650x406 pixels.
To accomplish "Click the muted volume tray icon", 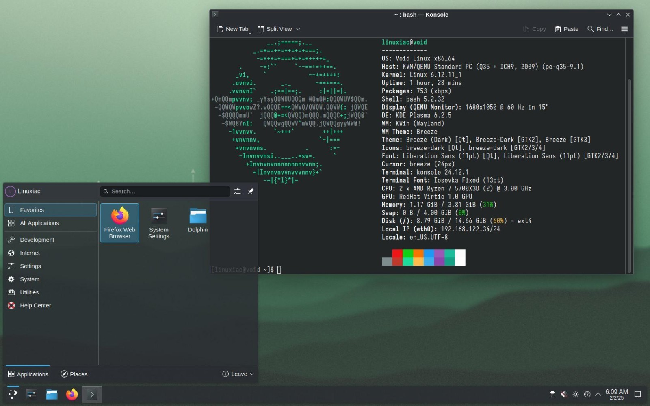I will click(x=564, y=394).
